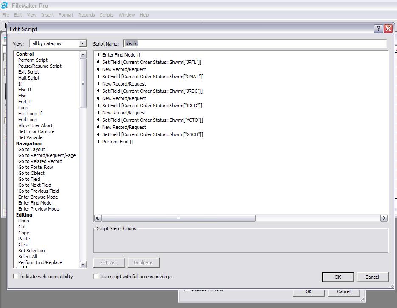Click the Move button
Image resolution: width=397 pixels, height=308 pixels.
coord(109,262)
